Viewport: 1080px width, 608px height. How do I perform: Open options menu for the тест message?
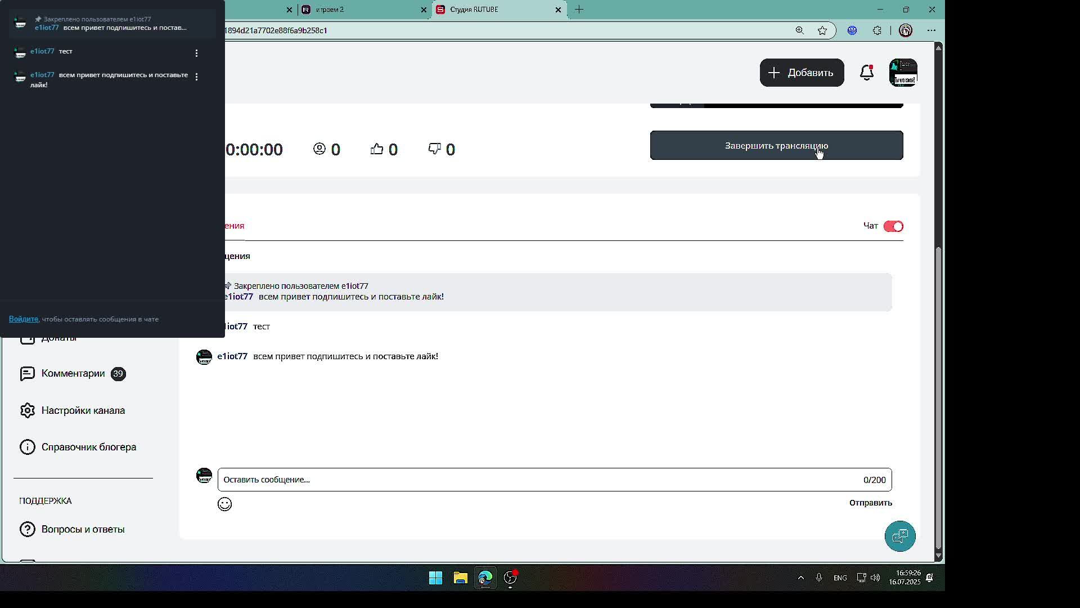[x=196, y=53]
